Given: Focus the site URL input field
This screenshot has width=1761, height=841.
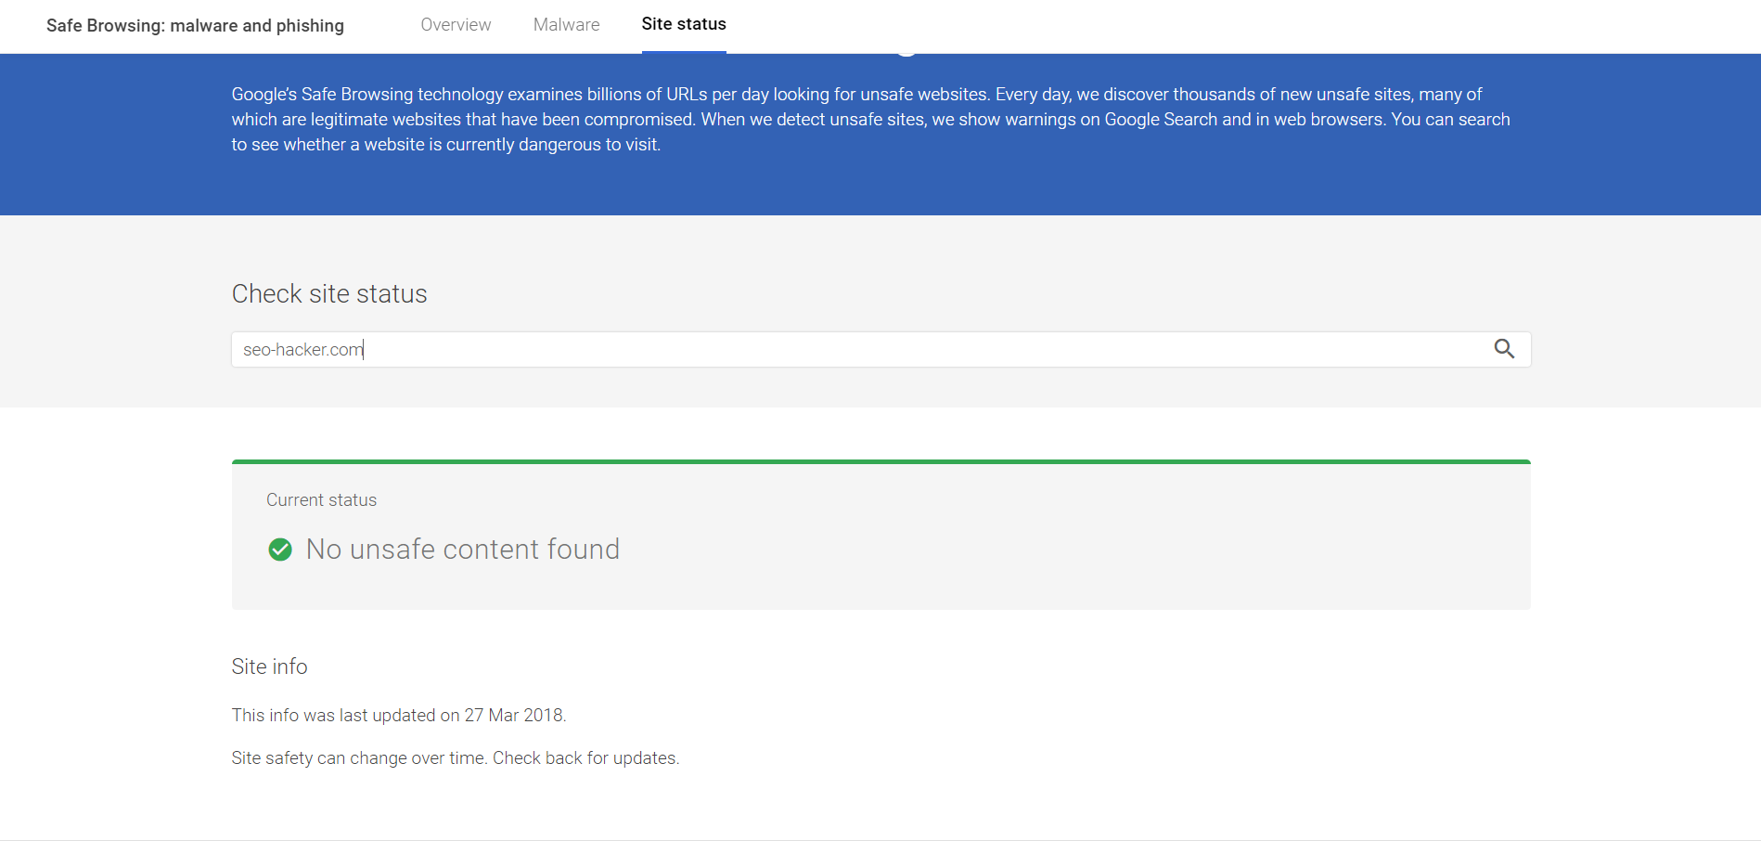Looking at the screenshot, I should pos(835,350).
